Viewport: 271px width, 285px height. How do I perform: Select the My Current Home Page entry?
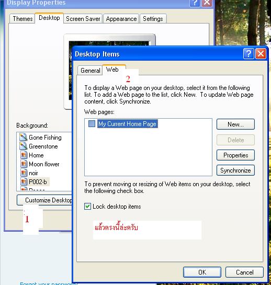[x=127, y=124]
